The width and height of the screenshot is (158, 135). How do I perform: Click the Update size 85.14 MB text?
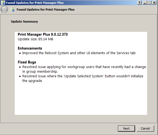coord(35,39)
